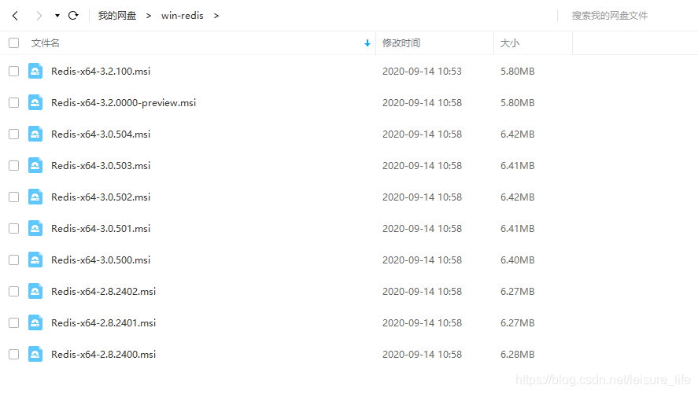Expand the chevron after 我的网盘
698x394 pixels.
[149, 16]
